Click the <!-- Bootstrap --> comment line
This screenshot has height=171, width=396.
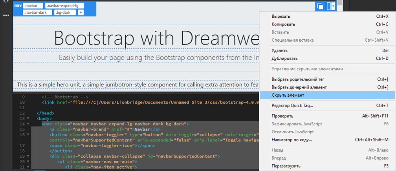pos(65,97)
